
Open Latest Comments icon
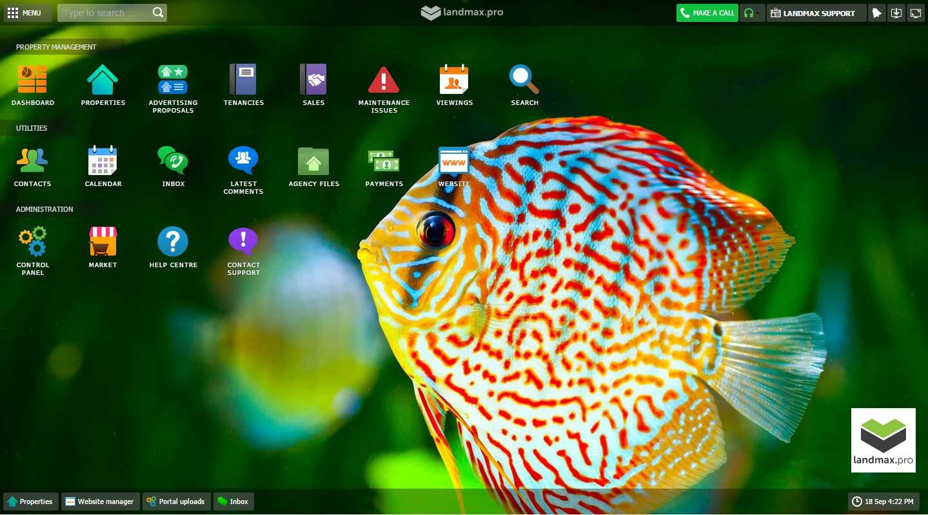tap(243, 162)
